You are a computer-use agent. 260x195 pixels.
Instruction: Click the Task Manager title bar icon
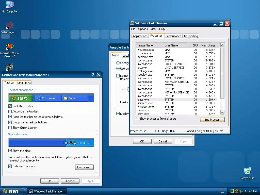[x=132, y=23]
